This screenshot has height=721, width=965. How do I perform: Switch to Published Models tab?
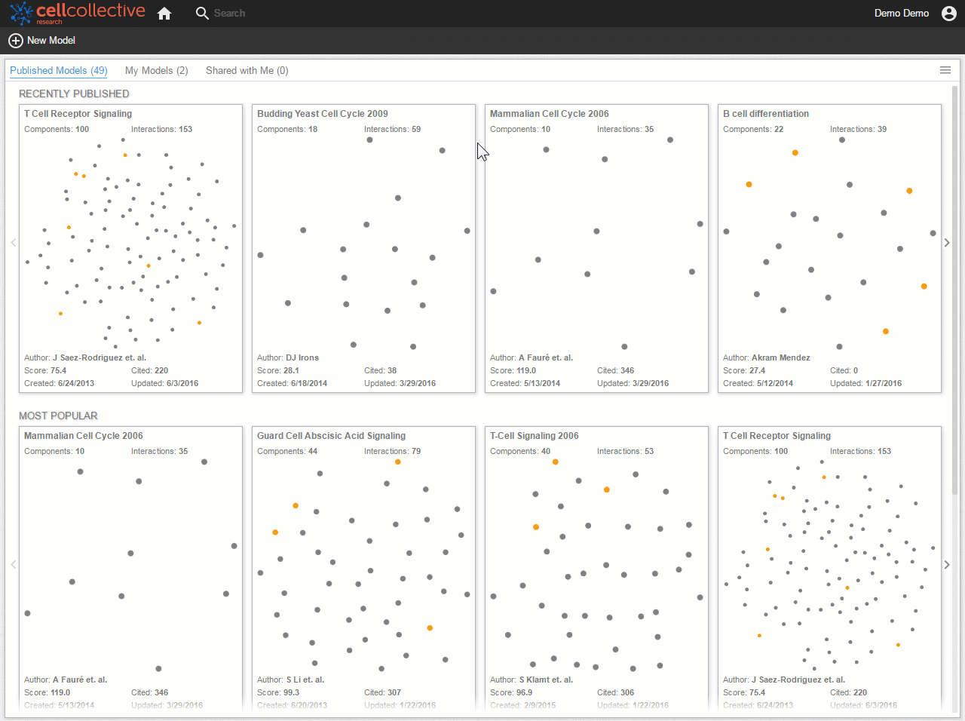pos(59,71)
